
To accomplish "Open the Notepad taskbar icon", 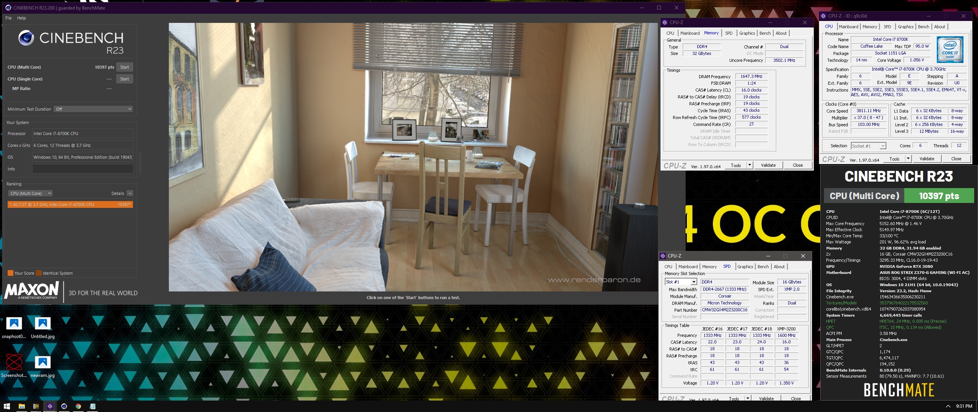I will [x=92, y=406].
